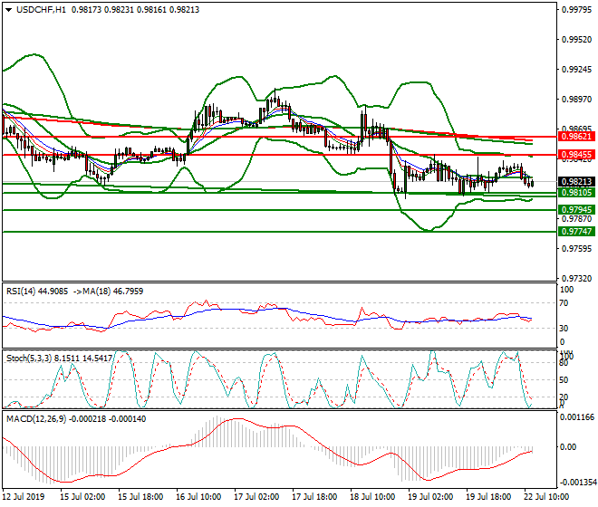Select the green 0.97945 support level label
The width and height of the screenshot is (598, 507).
click(576, 210)
